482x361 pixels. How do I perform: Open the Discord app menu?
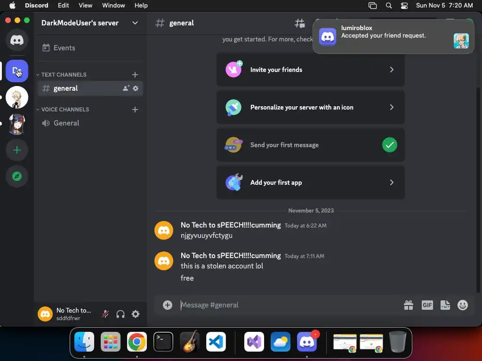tap(36, 6)
